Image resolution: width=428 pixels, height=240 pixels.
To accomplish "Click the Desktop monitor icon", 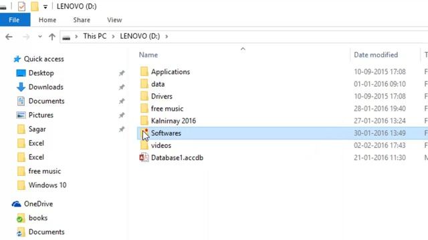I will click(x=21, y=73).
